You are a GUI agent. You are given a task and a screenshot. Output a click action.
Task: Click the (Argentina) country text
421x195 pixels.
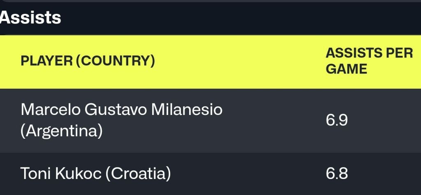61,132
